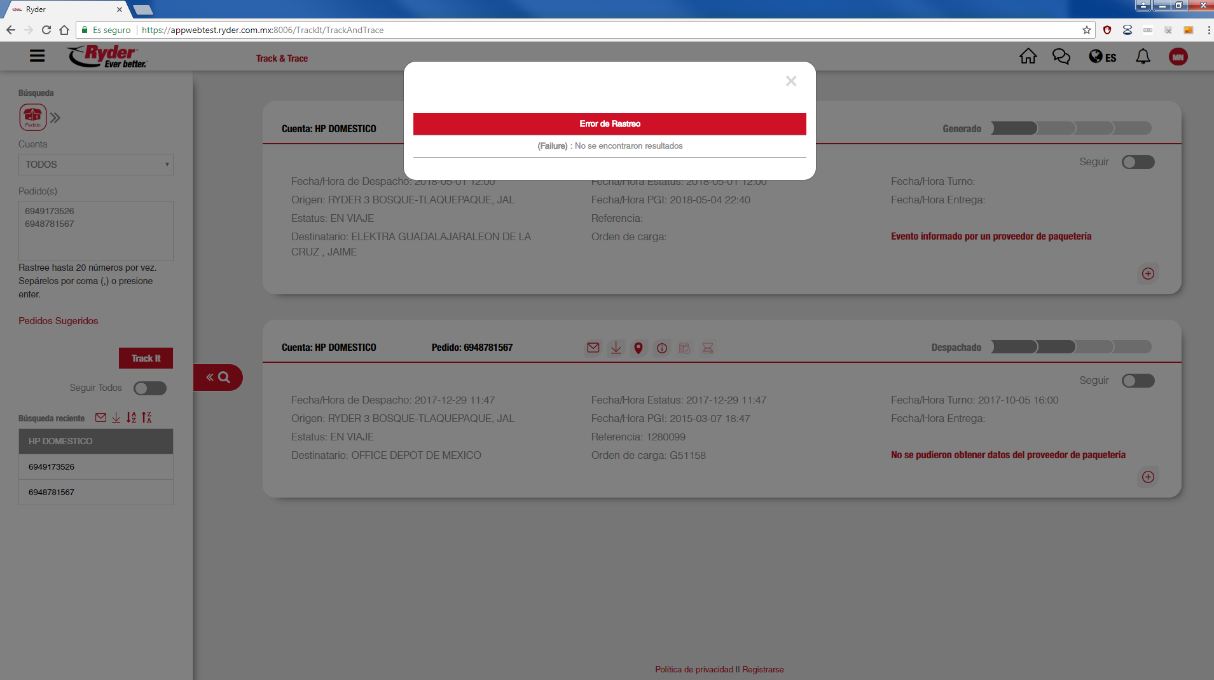Open the Track & Trace tab
1214x680 pixels.
pos(282,58)
